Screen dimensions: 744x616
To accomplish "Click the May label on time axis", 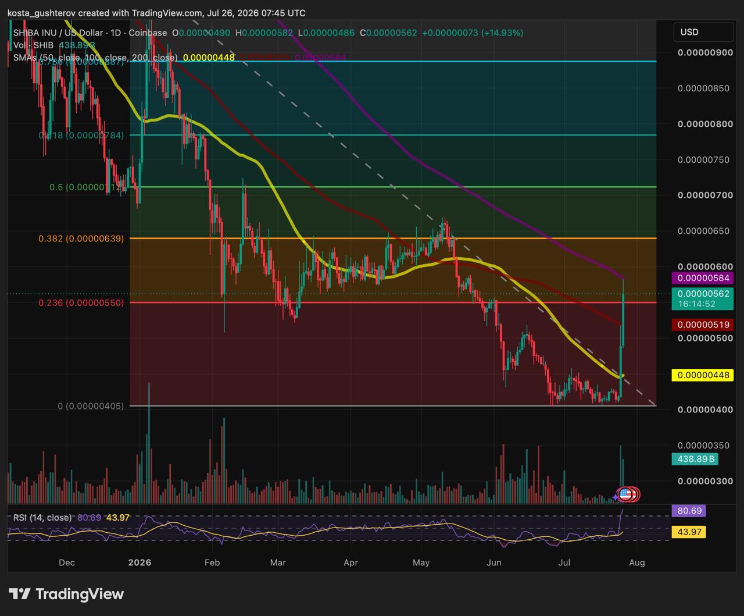I will (421, 562).
